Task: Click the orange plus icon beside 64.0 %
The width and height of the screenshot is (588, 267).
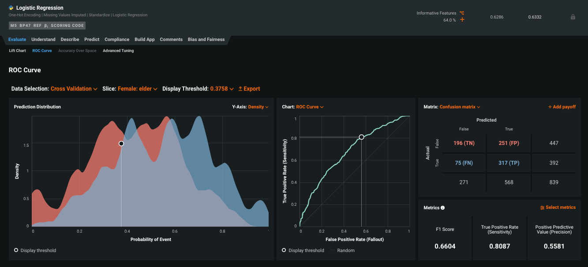Action: tap(462, 20)
